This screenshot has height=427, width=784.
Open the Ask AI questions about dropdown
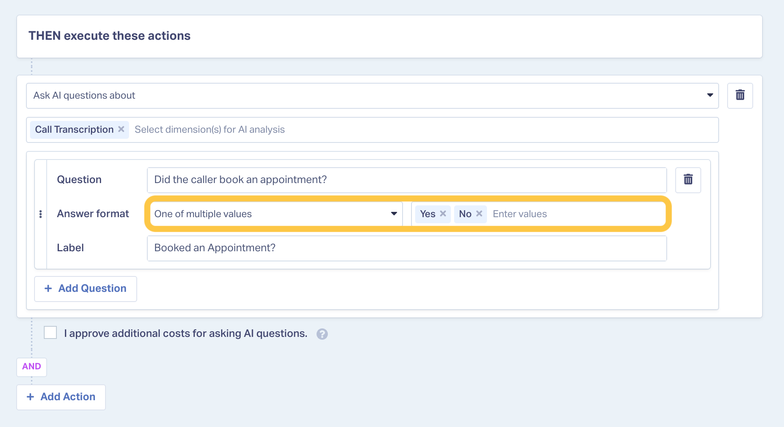tap(372, 95)
